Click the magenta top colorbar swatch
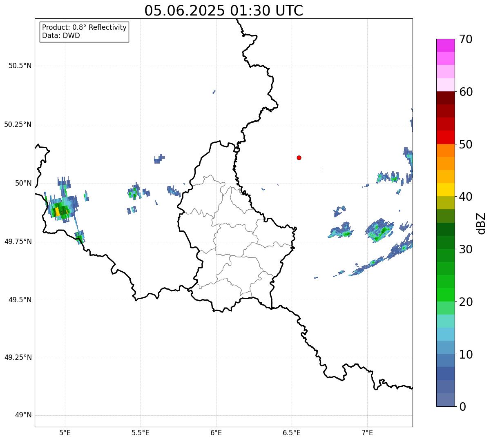The width and height of the screenshot is (491, 441). [446, 45]
